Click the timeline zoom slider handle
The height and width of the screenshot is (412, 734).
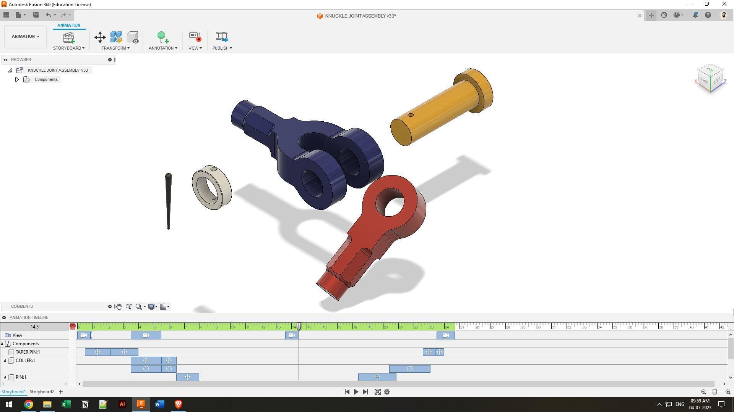click(715, 392)
